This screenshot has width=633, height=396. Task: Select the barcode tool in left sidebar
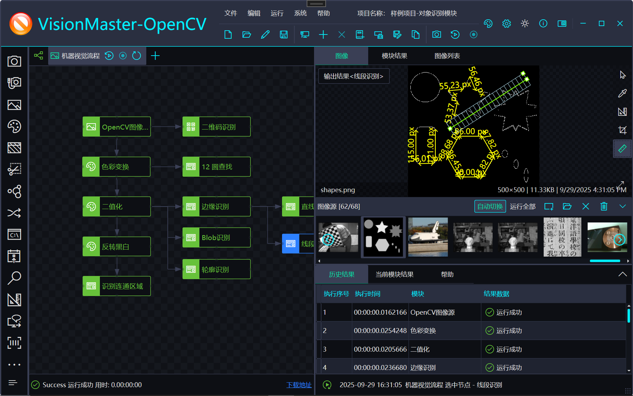14,342
